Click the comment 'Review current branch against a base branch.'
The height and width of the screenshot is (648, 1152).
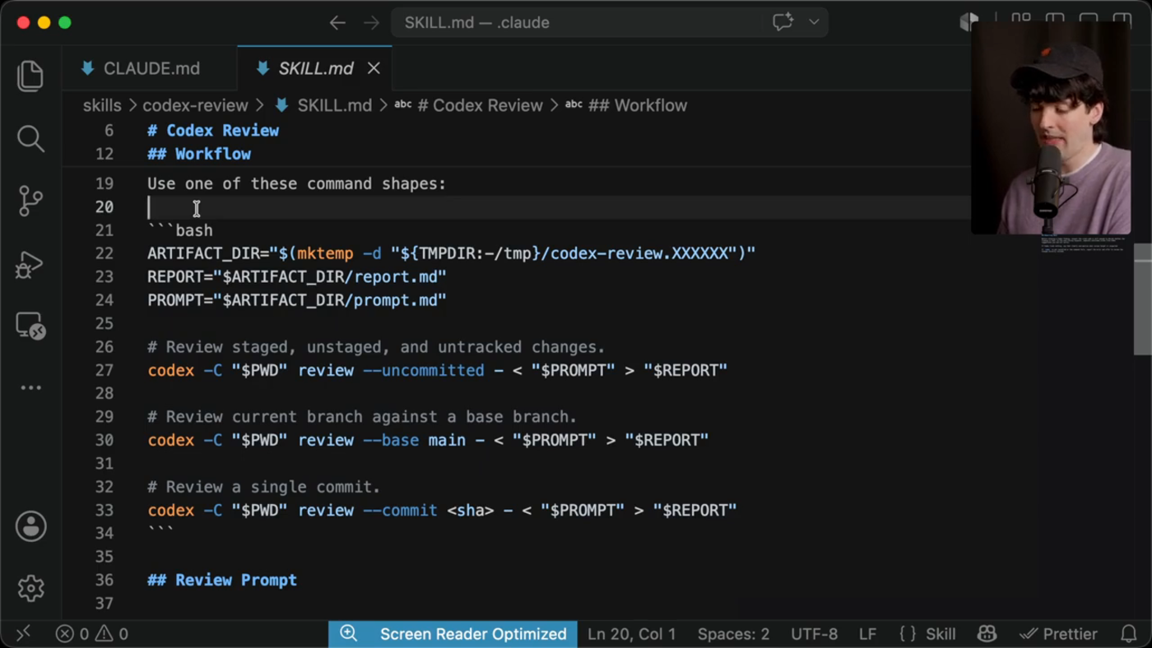click(x=362, y=417)
